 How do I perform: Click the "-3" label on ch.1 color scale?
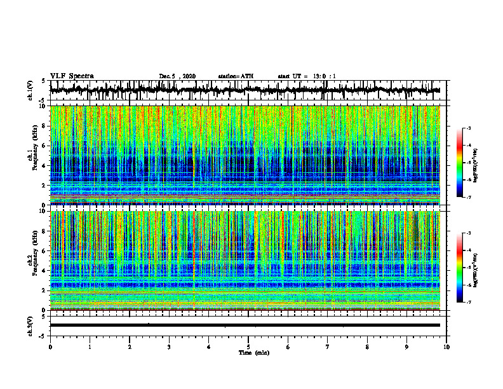tap(469, 128)
